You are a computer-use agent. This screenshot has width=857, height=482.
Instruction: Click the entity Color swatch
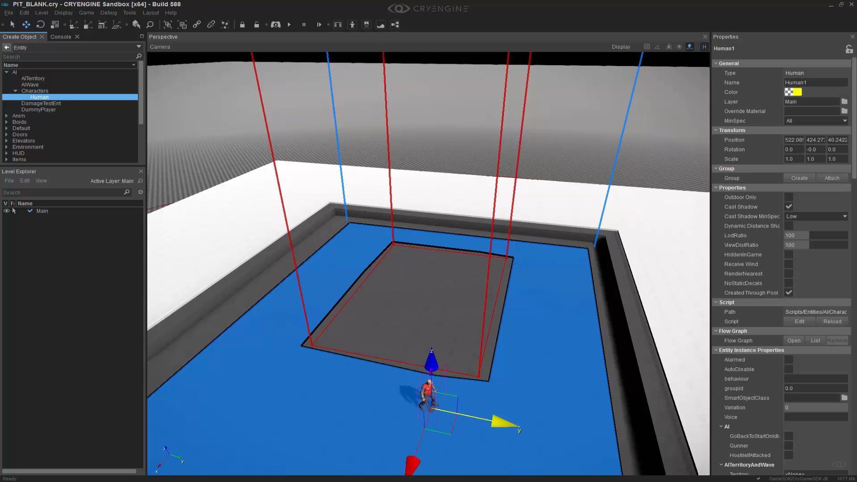(x=793, y=92)
